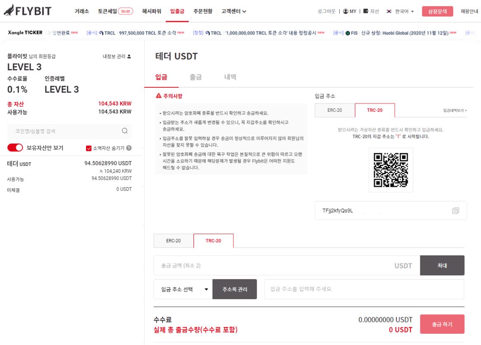Switch to the 출금 tab
The width and height of the screenshot is (481, 345).
click(195, 77)
